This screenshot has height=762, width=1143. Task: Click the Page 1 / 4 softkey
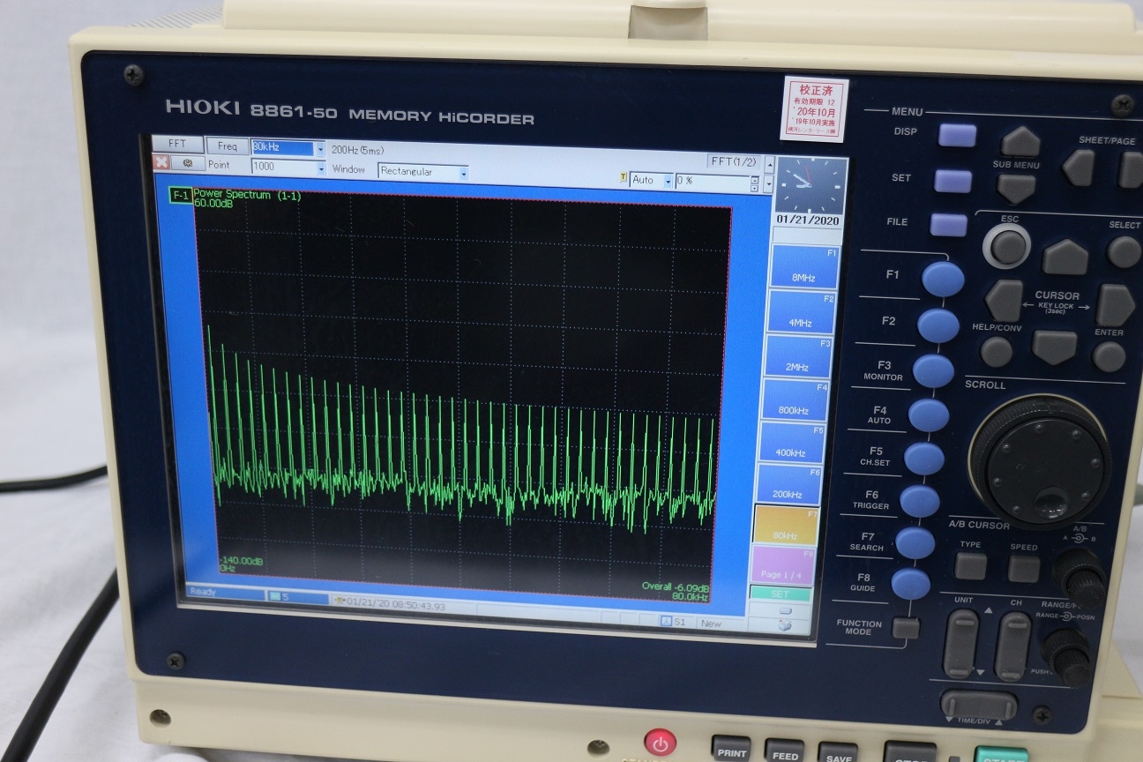pyautogui.click(x=782, y=565)
